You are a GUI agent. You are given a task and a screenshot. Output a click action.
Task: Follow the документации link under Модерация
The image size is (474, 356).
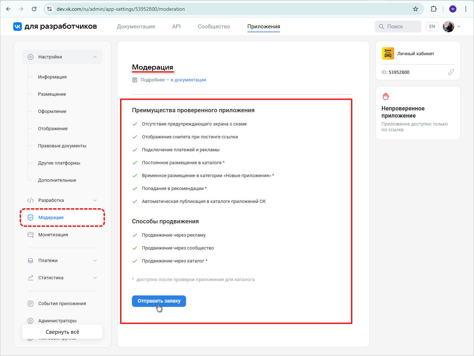click(190, 80)
